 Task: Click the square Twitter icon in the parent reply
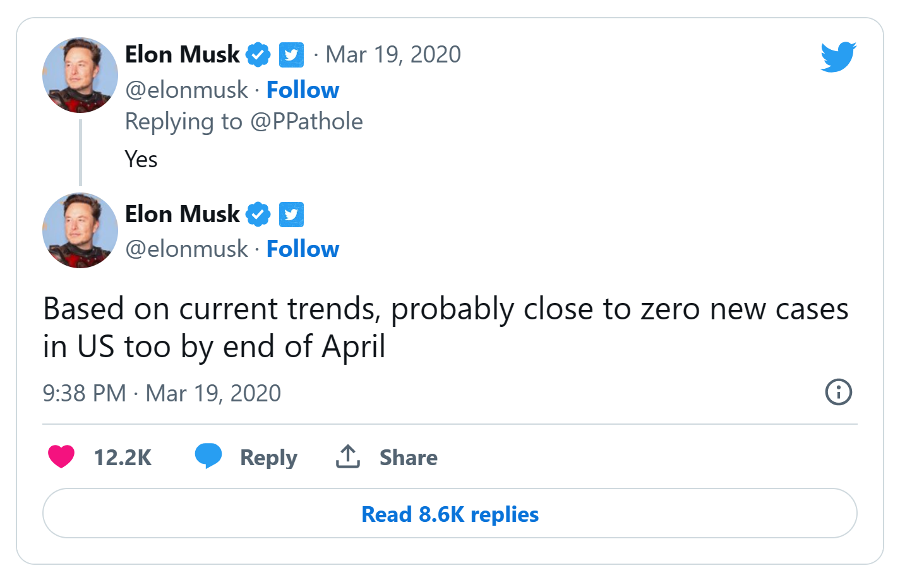(291, 55)
